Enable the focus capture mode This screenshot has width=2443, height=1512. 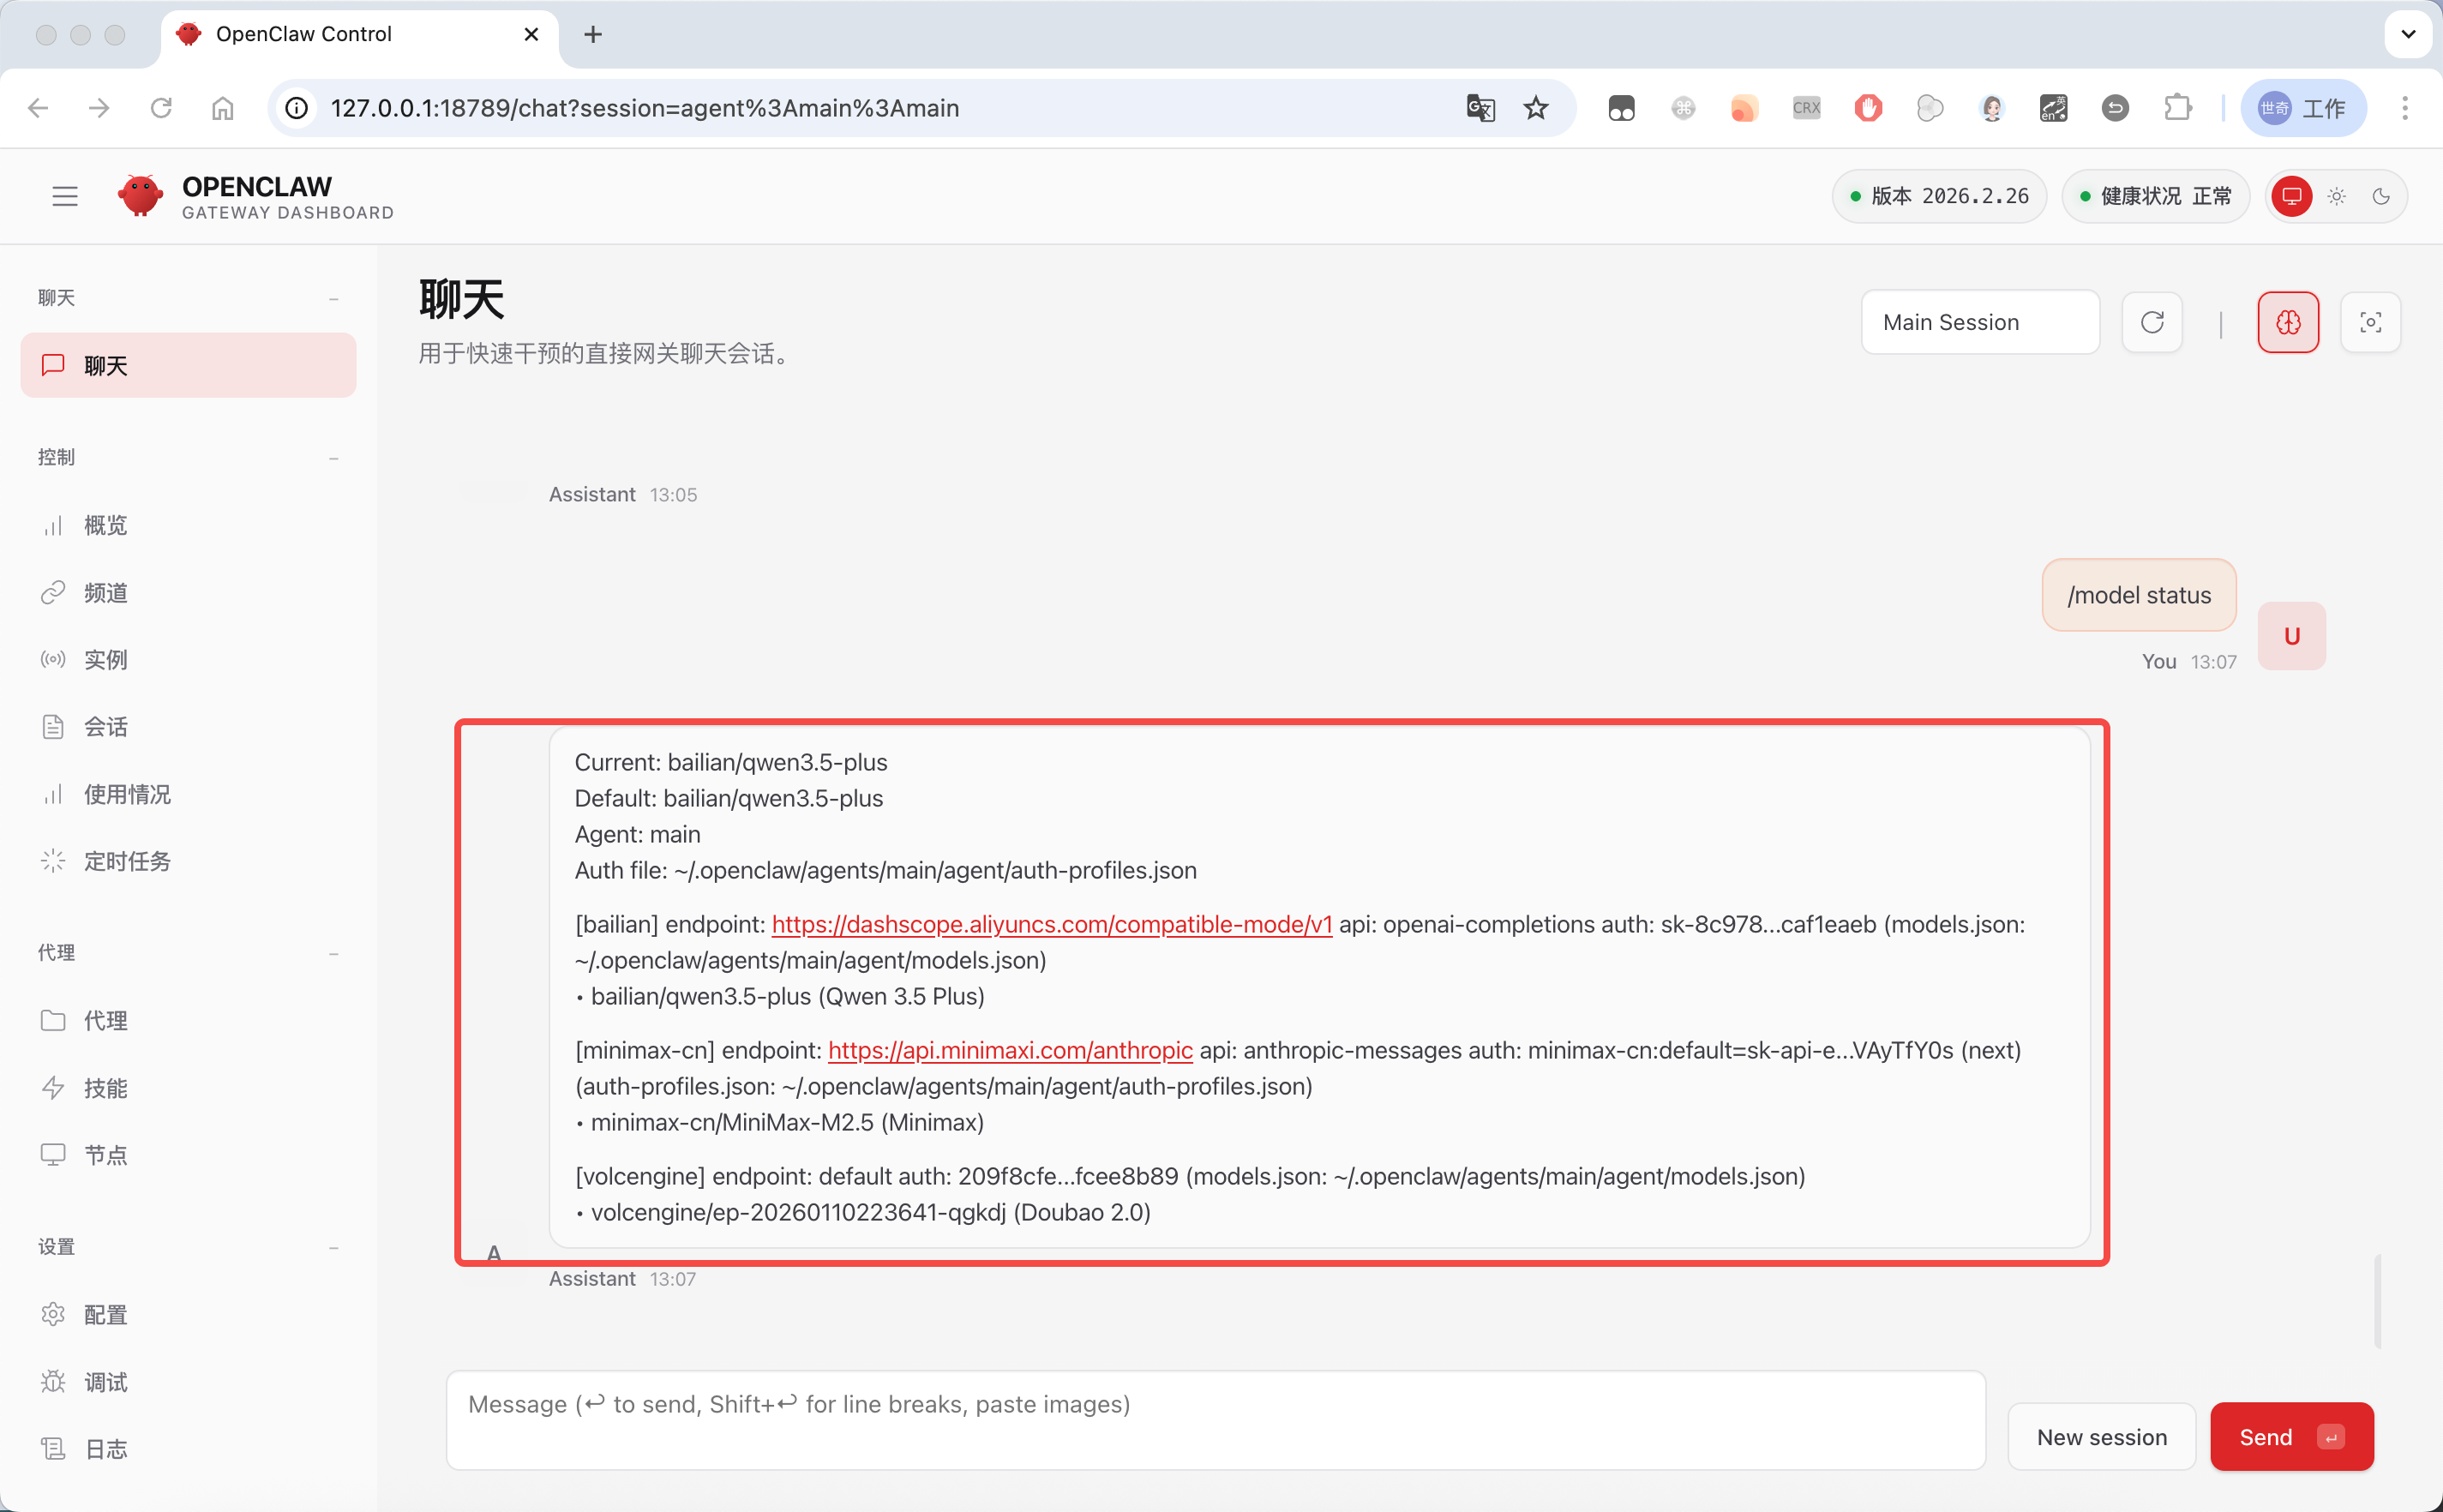[2371, 322]
